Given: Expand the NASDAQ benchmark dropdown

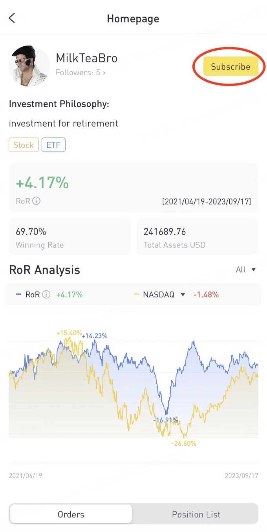Looking at the screenshot, I should pos(183,294).
